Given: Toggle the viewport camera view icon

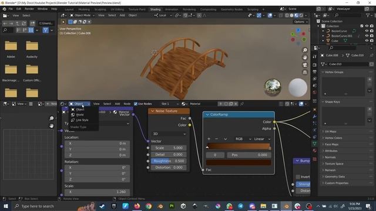Looking at the screenshot, I should point(305,65).
